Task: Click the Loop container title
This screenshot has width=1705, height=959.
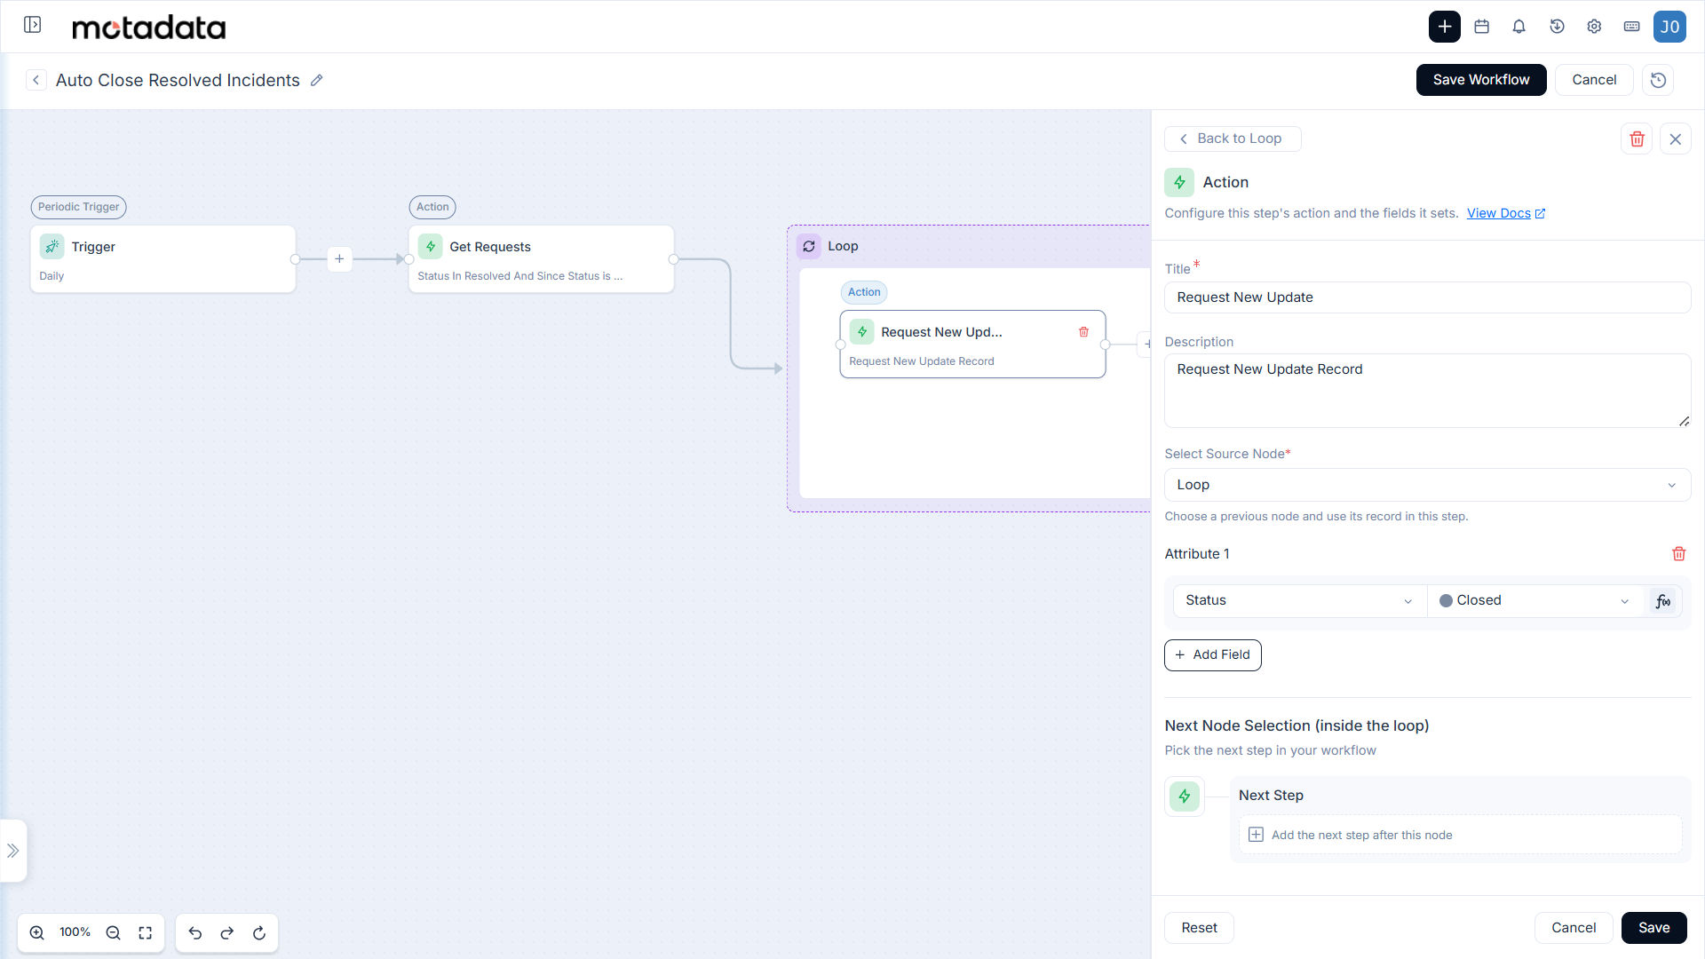Action: point(843,246)
